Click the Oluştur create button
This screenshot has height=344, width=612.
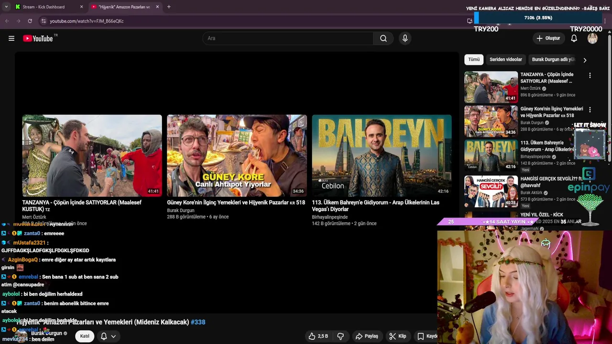[x=548, y=38]
